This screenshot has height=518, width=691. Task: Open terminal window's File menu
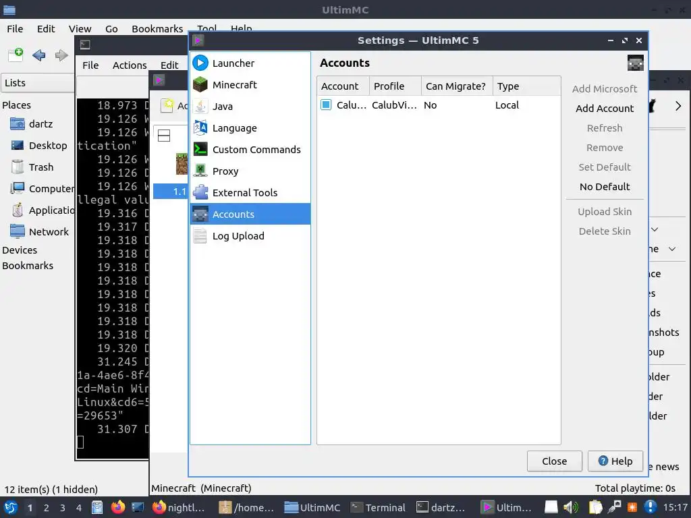pyautogui.click(x=90, y=65)
